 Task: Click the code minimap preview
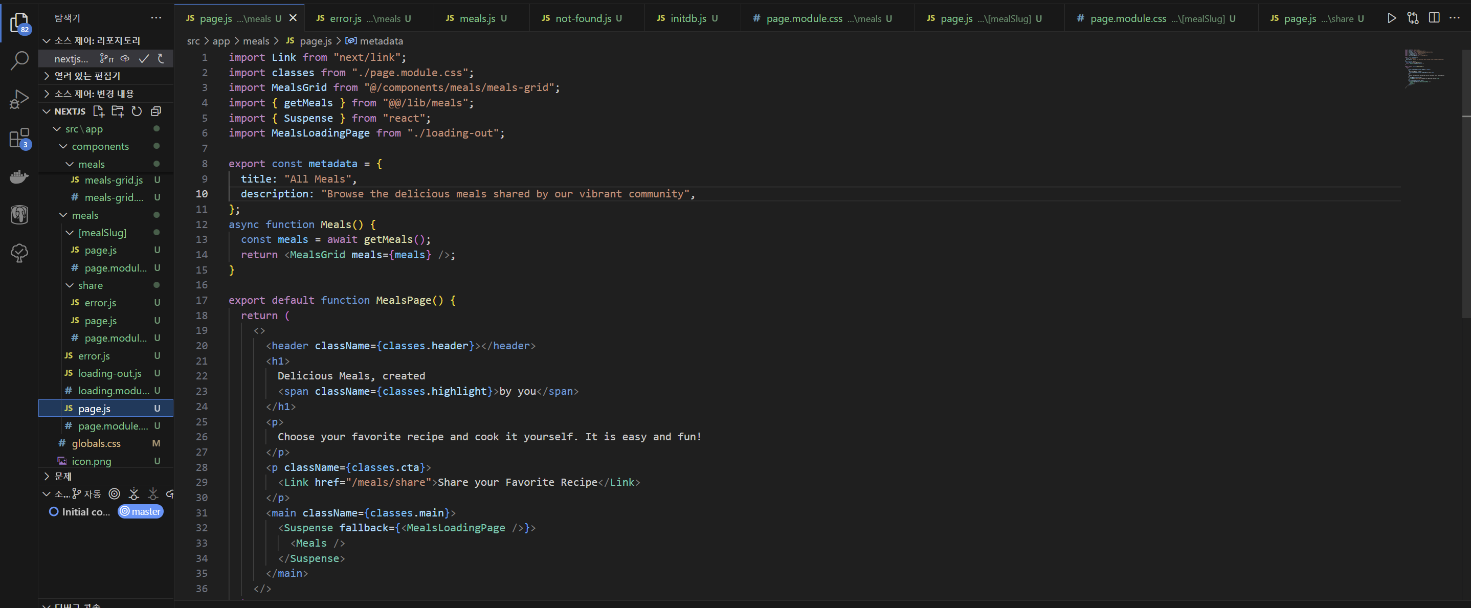pyautogui.click(x=1424, y=69)
